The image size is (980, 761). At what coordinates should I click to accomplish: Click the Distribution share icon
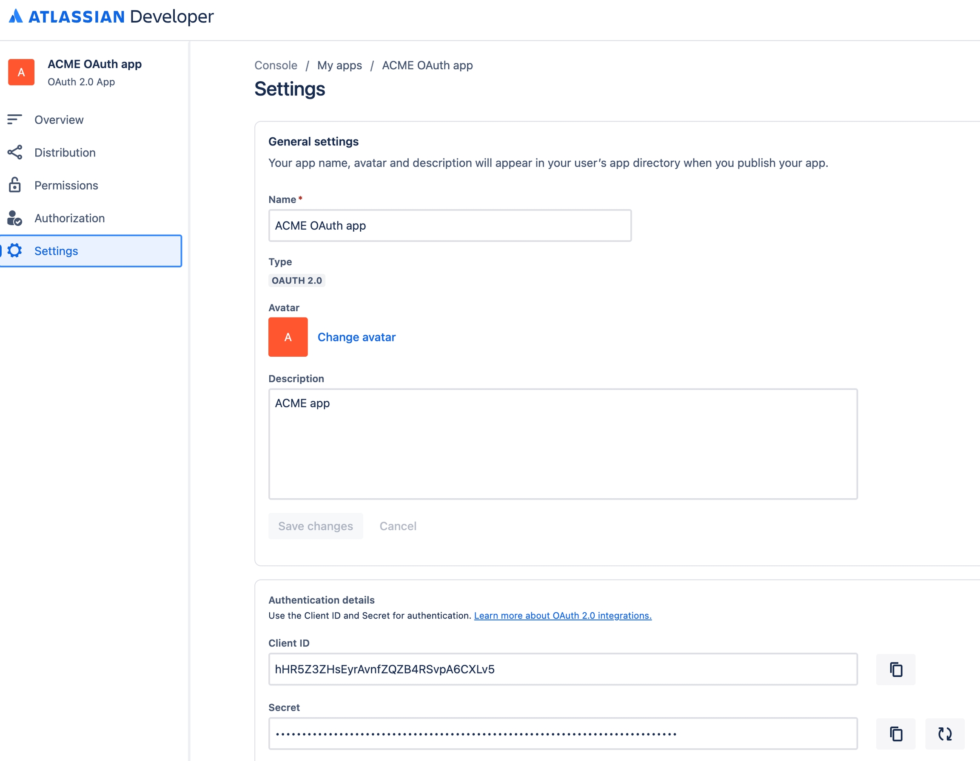(14, 153)
